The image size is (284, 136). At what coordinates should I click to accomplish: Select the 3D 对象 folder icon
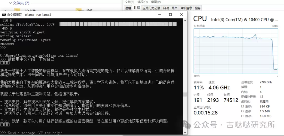(x=17, y=10)
